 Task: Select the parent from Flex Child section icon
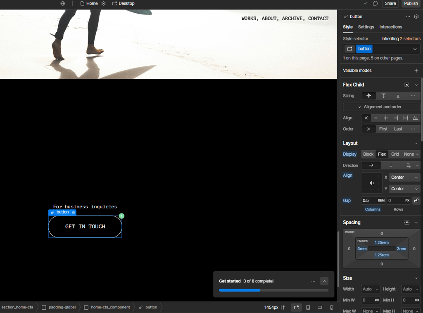click(x=407, y=85)
